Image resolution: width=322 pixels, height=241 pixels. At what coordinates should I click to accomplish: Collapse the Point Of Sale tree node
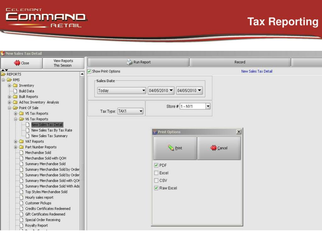point(9,108)
